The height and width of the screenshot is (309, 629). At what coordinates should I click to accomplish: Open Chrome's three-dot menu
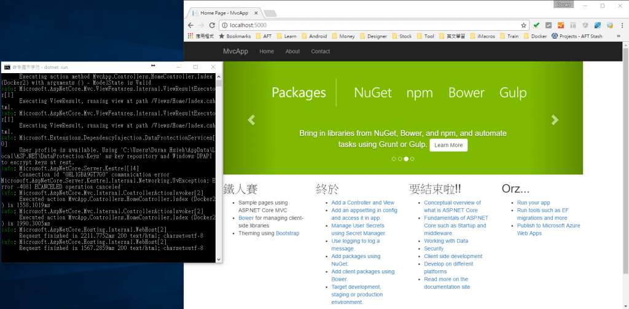[x=622, y=25]
